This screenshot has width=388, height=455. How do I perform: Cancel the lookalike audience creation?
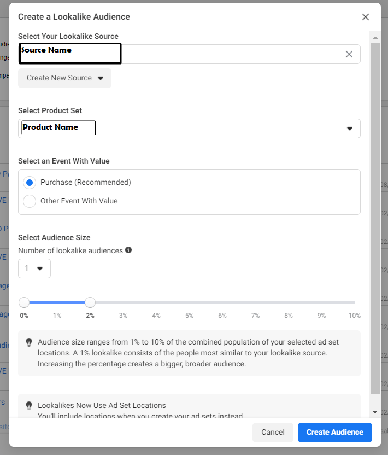273,432
